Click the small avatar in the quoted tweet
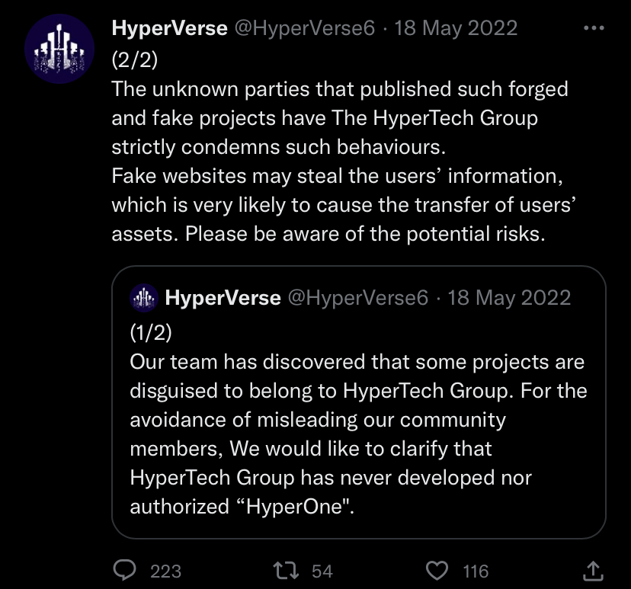631x589 pixels. tap(144, 297)
